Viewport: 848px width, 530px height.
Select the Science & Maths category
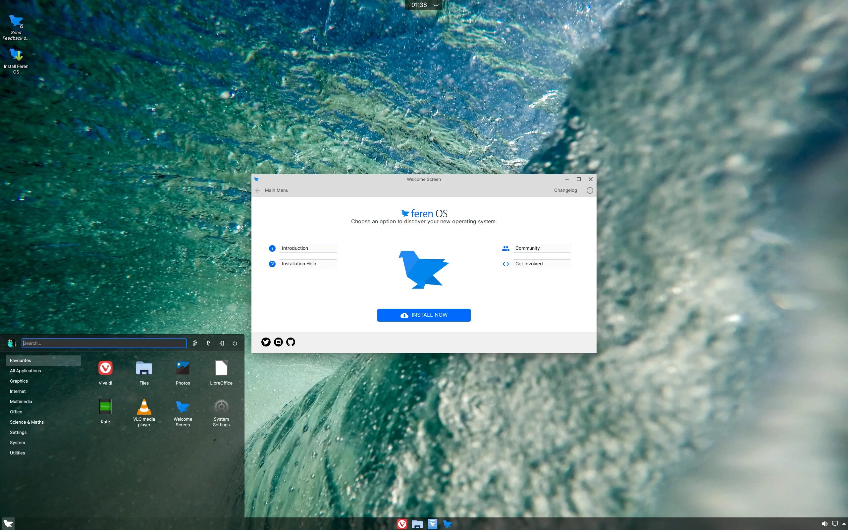[x=43, y=422]
